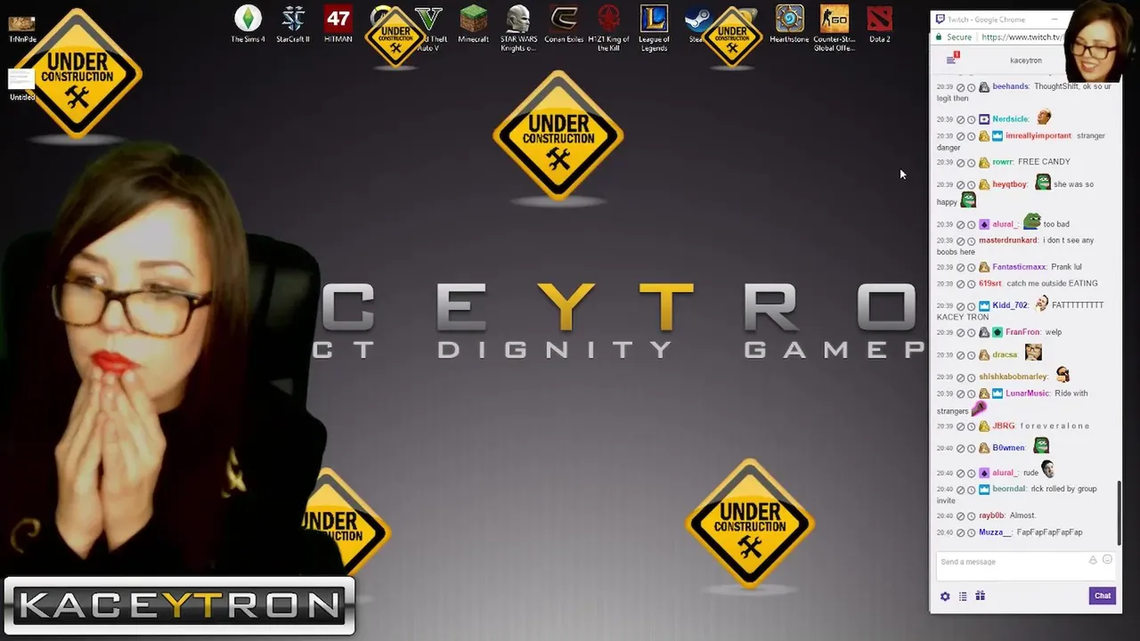Click imreallyimportant username link
Screen dimensions: 1140x641
[1038, 135]
